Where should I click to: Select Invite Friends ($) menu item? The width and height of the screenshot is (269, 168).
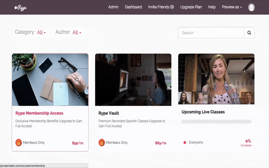click(161, 7)
